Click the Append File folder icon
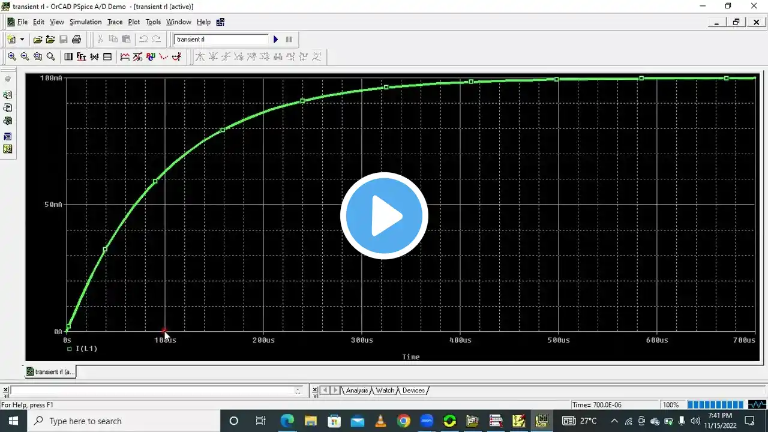The width and height of the screenshot is (768, 432). [x=50, y=39]
